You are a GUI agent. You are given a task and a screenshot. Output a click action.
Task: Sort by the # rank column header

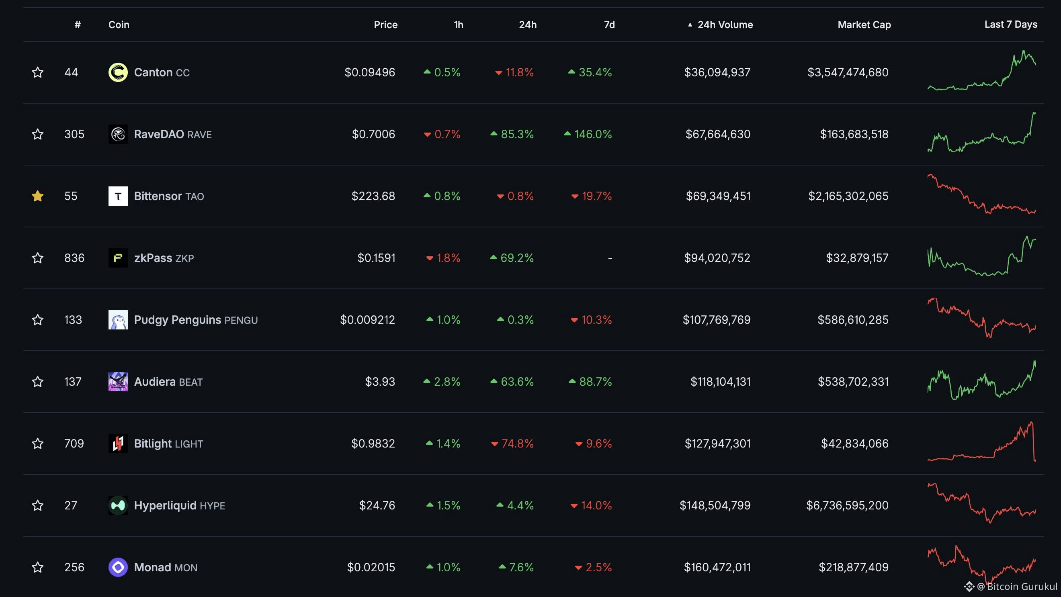78,25
